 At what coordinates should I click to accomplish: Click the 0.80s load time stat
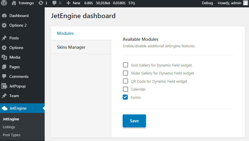[89, 3]
